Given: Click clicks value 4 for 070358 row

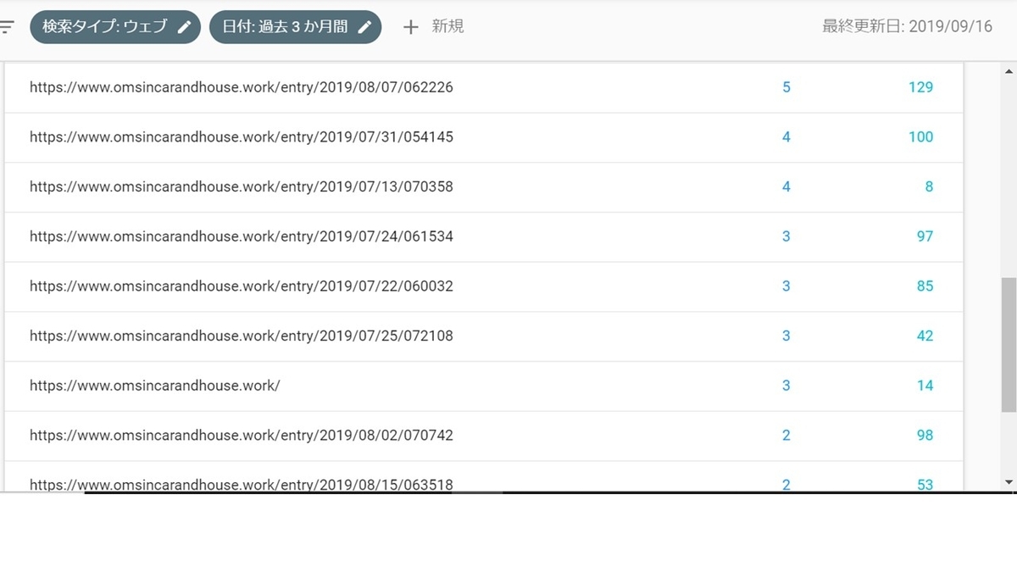Looking at the screenshot, I should tap(786, 186).
